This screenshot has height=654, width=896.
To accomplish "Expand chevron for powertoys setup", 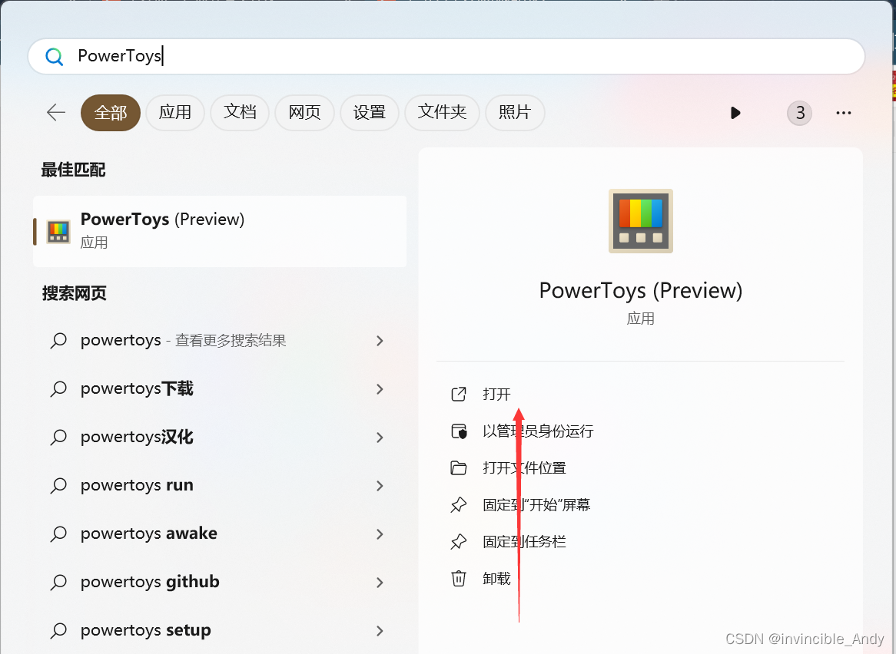I will [380, 631].
